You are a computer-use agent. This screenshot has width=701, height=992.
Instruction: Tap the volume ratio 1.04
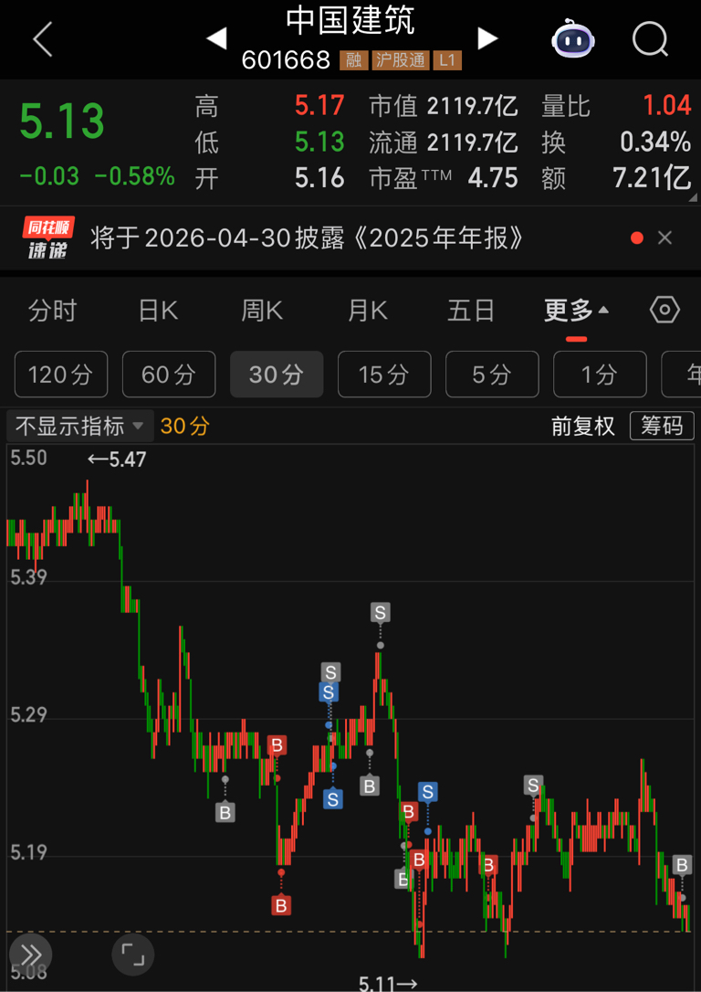(x=668, y=106)
